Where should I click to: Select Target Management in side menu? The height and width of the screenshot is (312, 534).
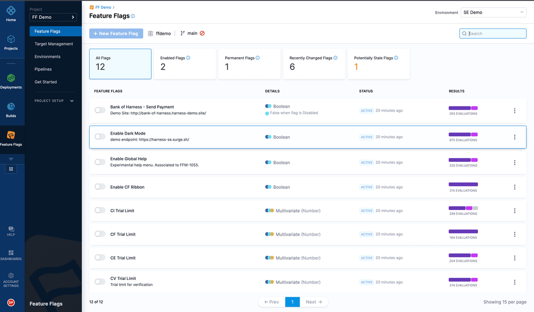54,44
